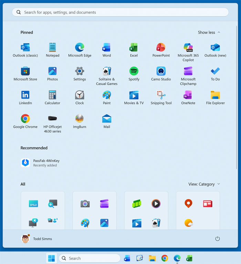Focus the Start menu search box

120,12
